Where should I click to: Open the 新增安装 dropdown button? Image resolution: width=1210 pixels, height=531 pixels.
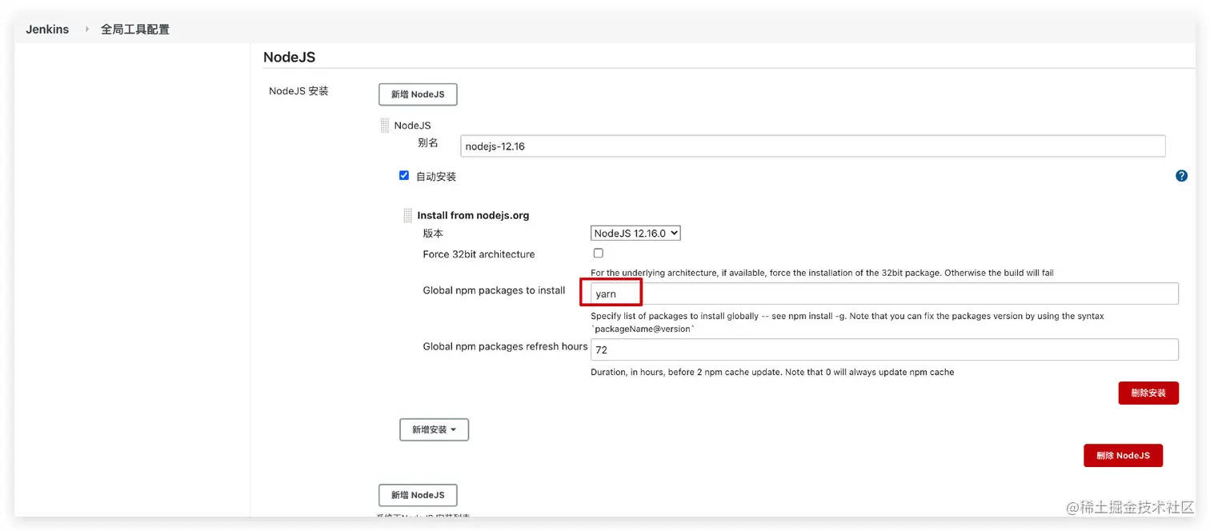[434, 429]
